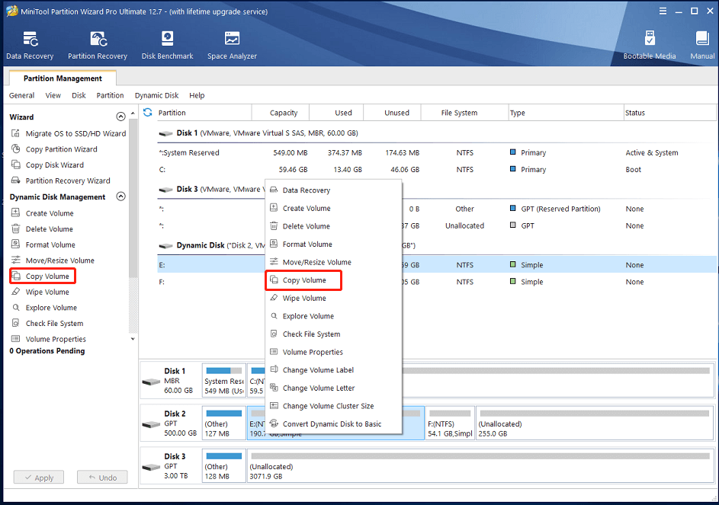This screenshot has height=505, width=719.
Task: Select Change Volume Label in context menu
Action: pyautogui.click(x=333, y=370)
